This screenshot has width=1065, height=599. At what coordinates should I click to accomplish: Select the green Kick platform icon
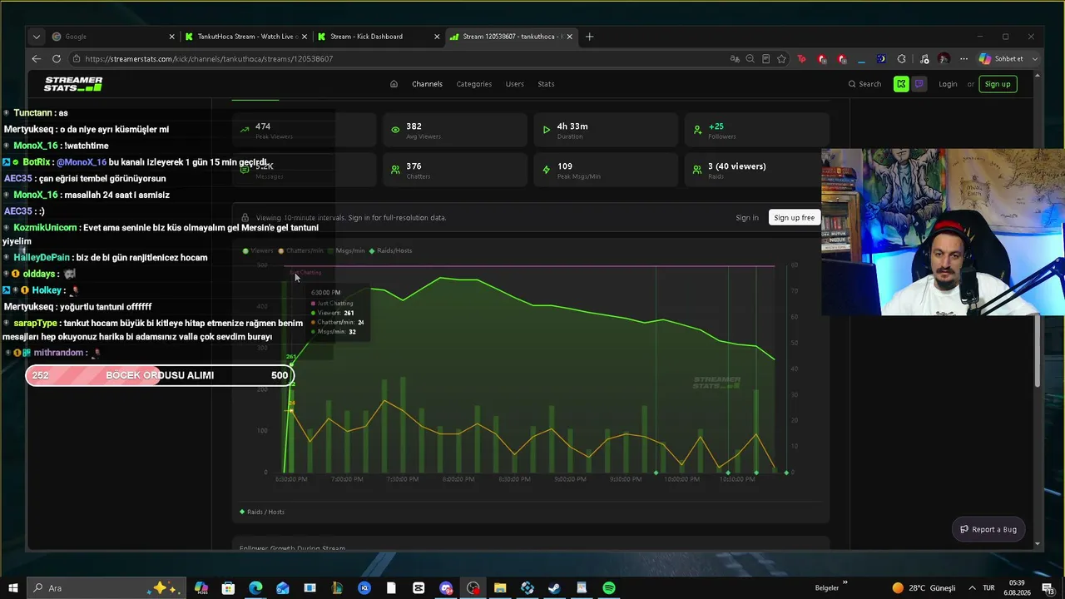pyautogui.click(x=901, y=84)
